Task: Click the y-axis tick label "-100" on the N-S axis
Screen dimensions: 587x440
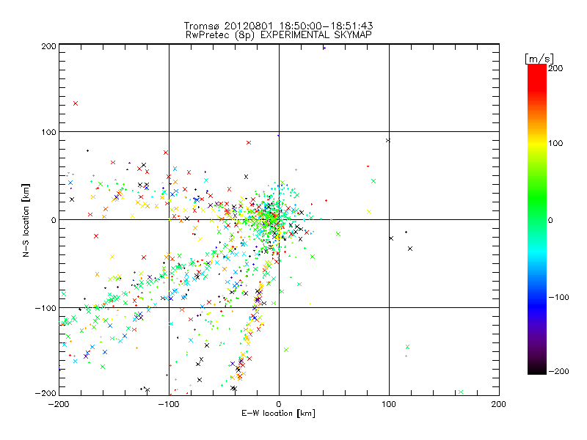Action: (45, 308)
